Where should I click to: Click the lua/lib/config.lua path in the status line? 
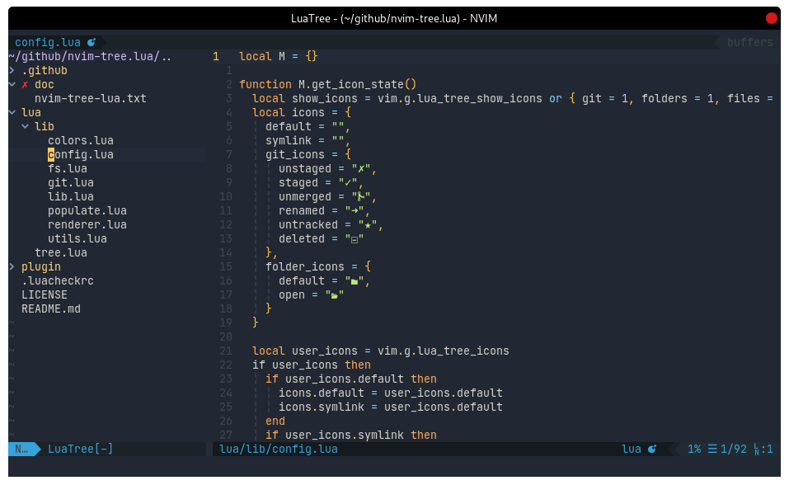[x=278, y=449]
